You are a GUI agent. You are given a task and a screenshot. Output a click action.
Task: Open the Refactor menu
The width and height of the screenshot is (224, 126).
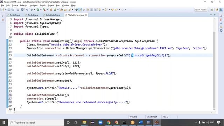pos(24,6)
